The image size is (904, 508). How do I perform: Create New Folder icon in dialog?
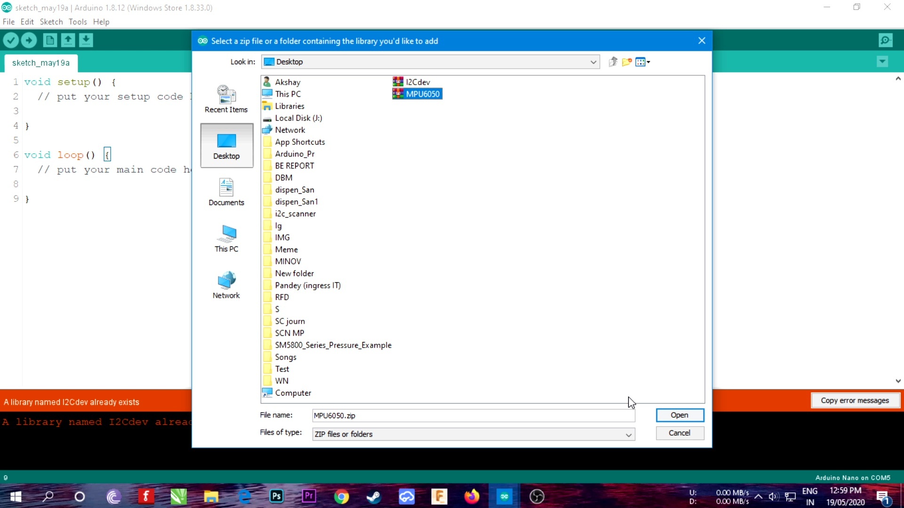[x=627, y=62]
